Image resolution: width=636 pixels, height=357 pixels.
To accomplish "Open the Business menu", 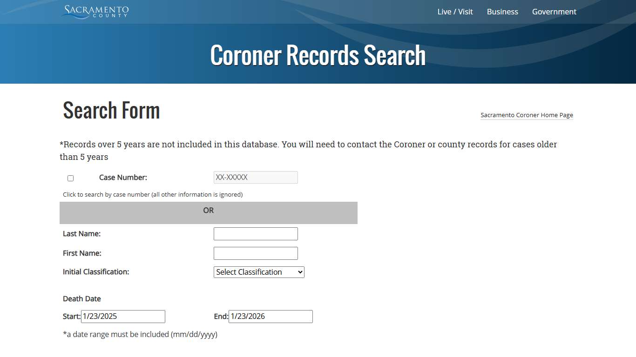I will (x=502, y=12).
